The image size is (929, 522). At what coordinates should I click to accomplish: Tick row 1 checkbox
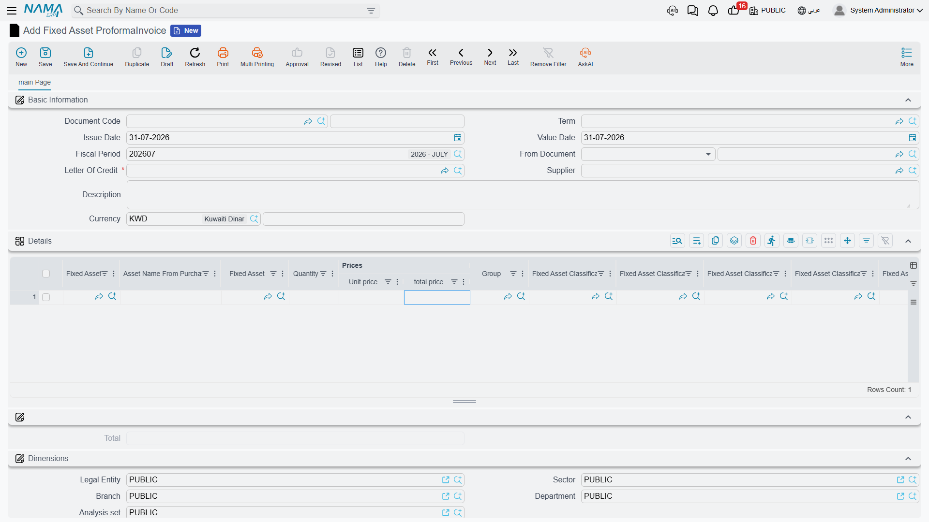click(46, 297)
